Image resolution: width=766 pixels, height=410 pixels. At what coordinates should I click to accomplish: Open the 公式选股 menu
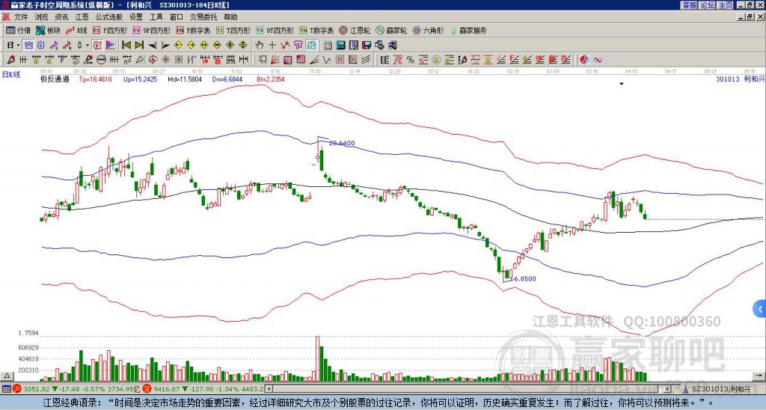(109, 17)
